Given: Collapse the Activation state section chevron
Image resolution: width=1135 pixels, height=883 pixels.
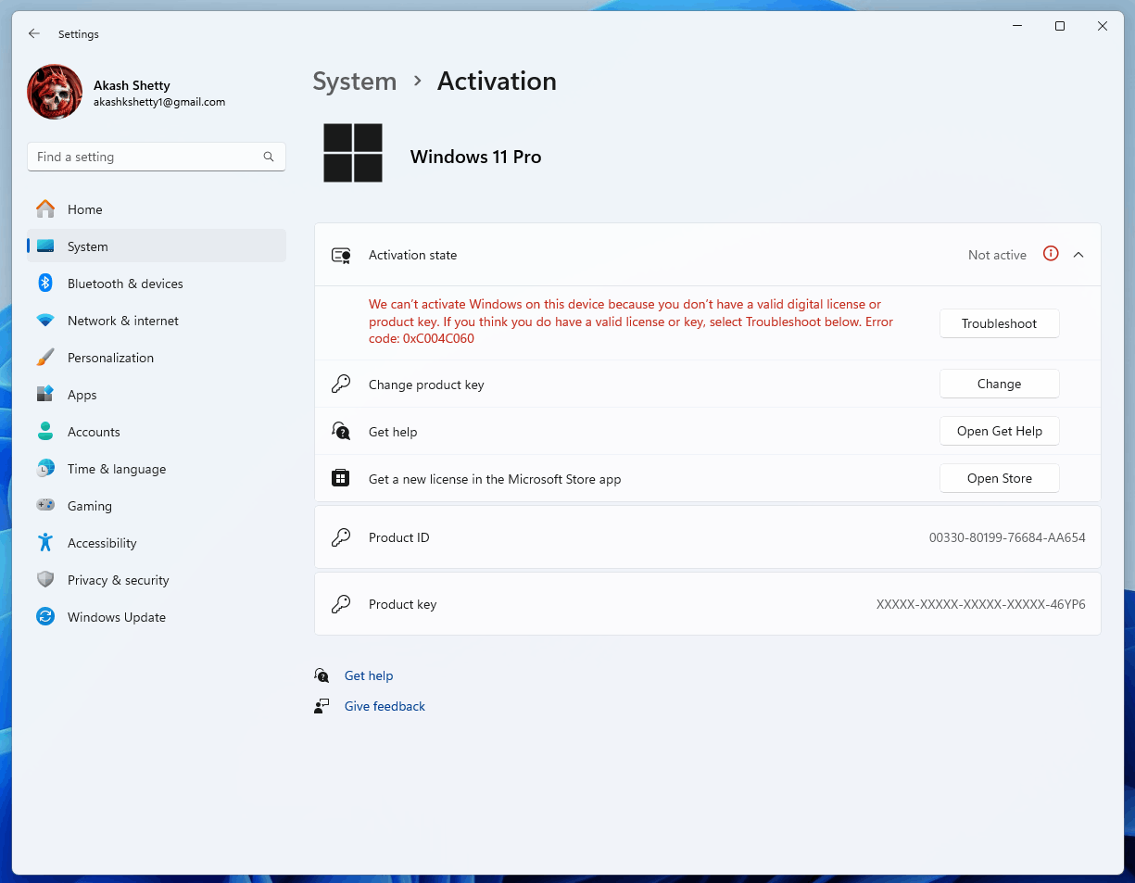Looking at the screenshot, I should click(x=1078, y=255).
